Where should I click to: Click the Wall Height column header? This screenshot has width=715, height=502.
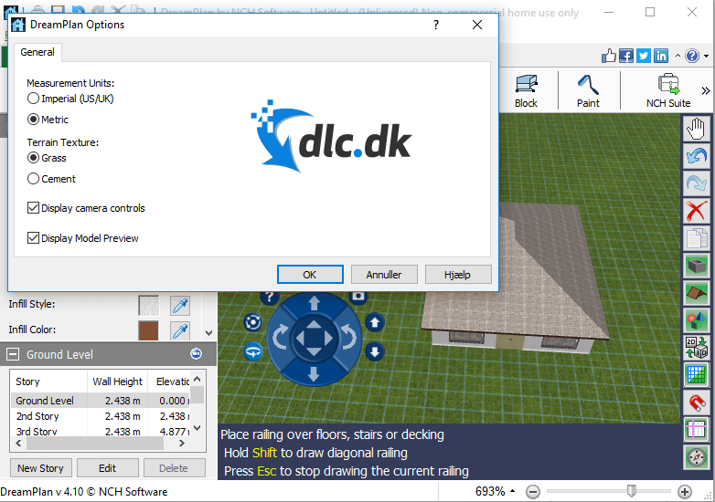118,382
